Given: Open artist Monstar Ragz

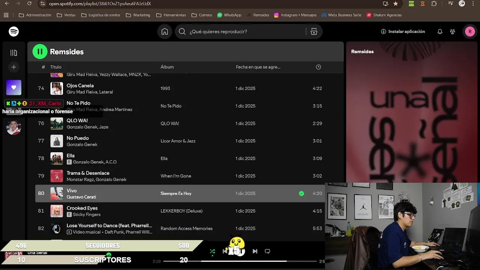Looking at the screenshot, I should [x=80, y=180].
